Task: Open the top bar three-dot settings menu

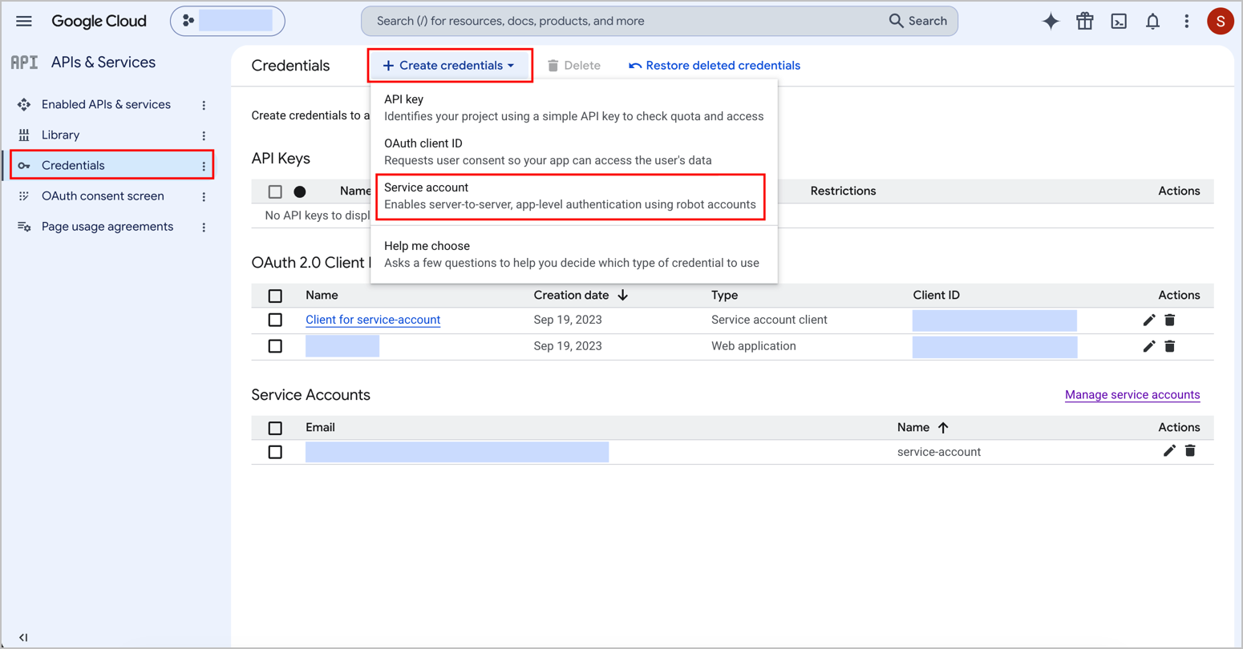Action: point(1187,22)
